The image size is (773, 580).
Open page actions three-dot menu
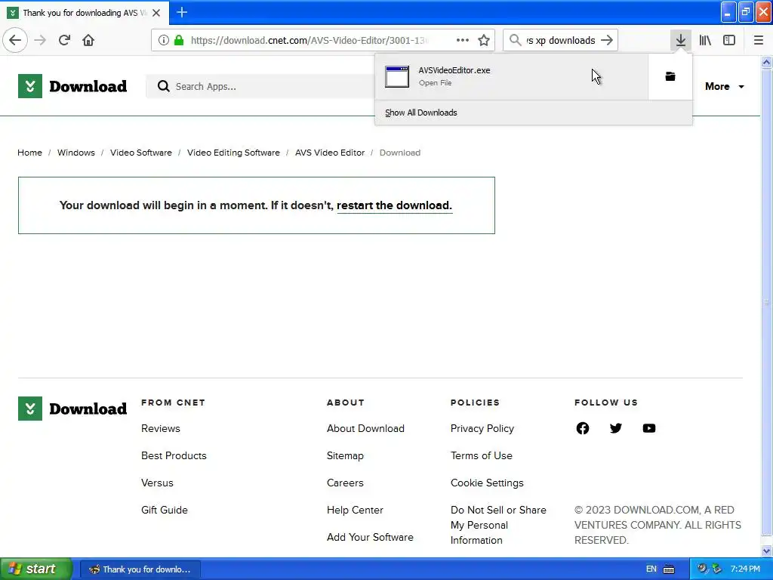(463, 40)
